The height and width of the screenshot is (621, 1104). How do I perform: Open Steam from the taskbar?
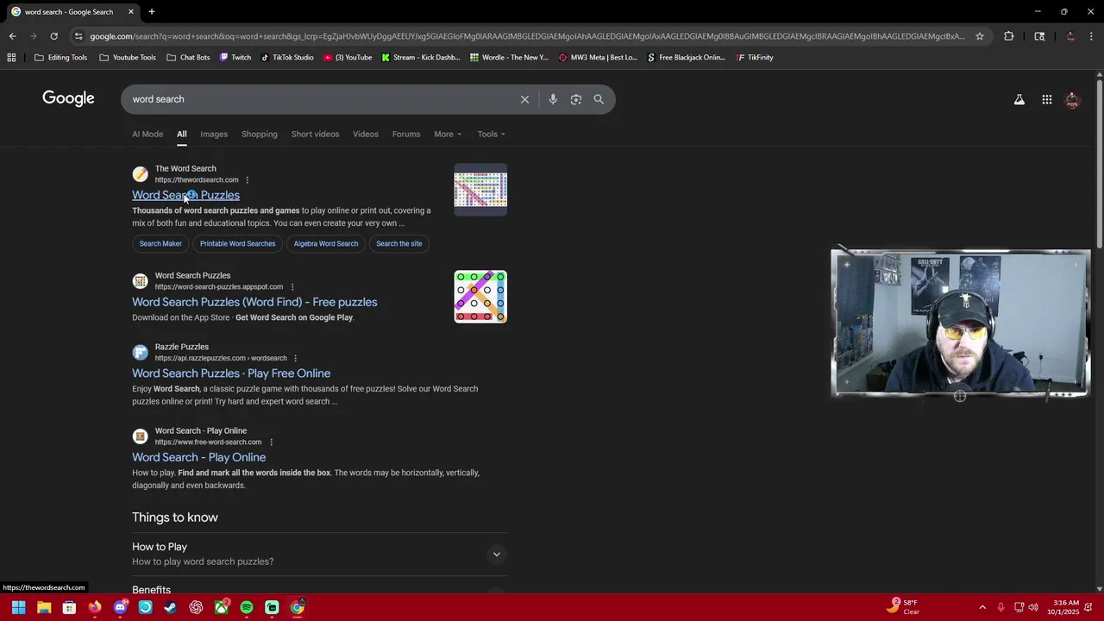[x=171, y=607]
